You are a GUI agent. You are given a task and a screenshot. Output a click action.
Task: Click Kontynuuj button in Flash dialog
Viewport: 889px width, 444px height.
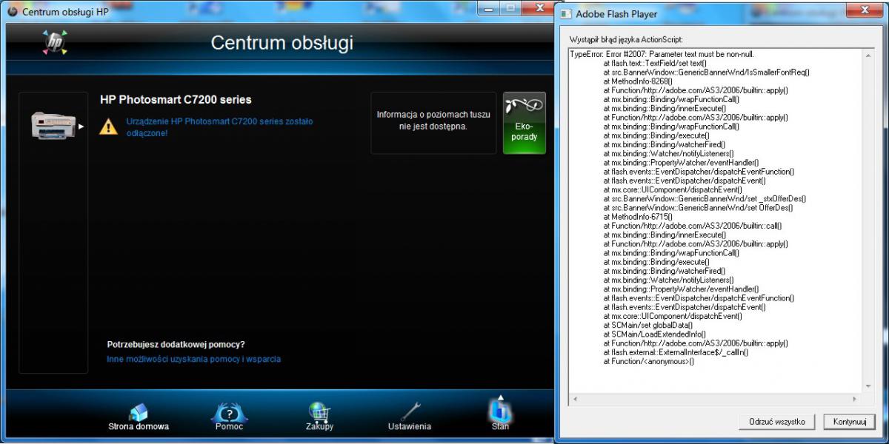pyautogui.click(x=850, y=422)
